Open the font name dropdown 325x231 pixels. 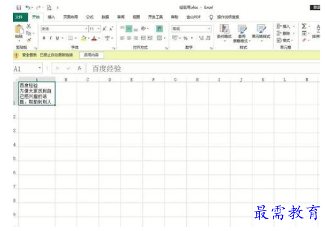(86, 29)
